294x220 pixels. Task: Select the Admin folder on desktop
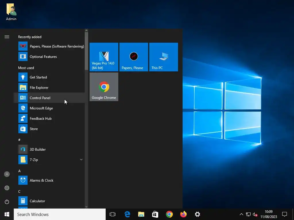tap(11, 11)
